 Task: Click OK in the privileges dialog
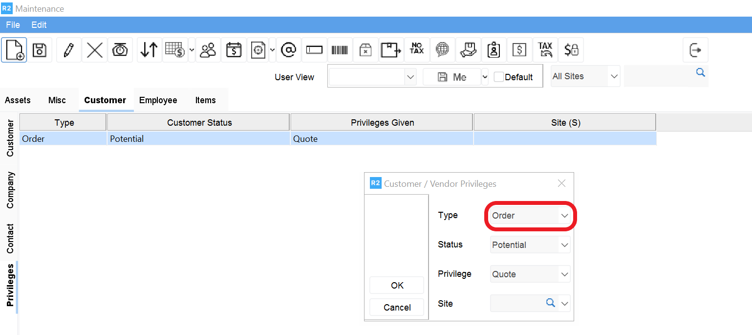[397, 286]
